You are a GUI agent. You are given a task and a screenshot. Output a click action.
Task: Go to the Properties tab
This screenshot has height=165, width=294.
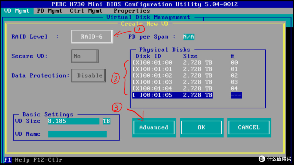132,11
